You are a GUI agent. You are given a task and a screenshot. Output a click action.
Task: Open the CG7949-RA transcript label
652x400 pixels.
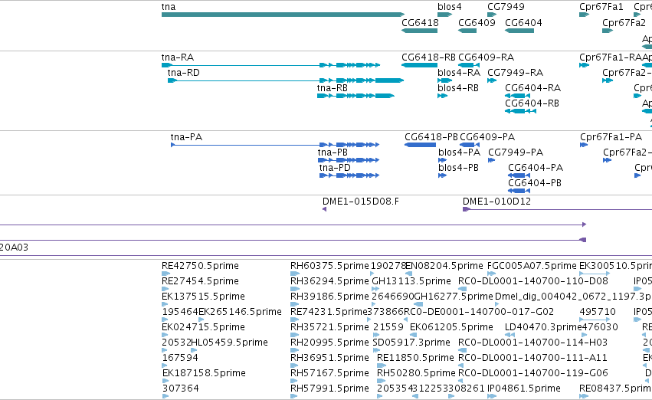coord(515,72)
